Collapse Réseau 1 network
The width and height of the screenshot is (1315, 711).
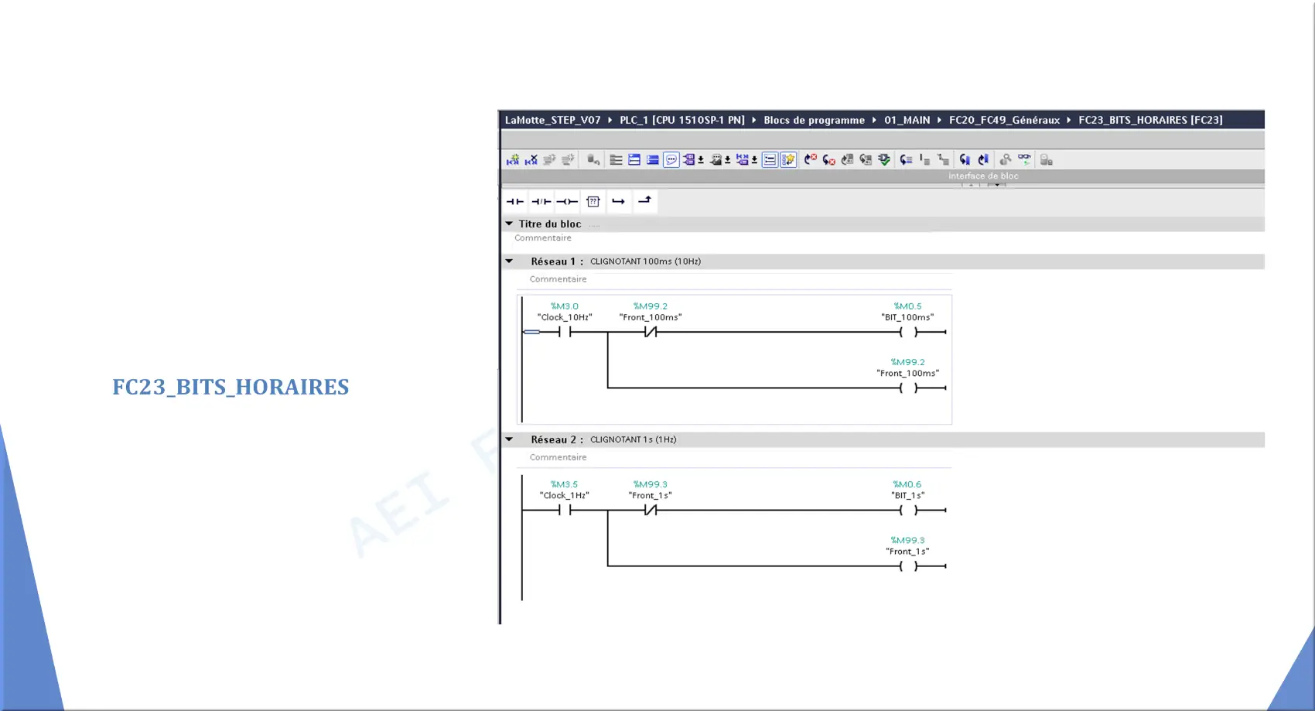click(x=509, y=261)
